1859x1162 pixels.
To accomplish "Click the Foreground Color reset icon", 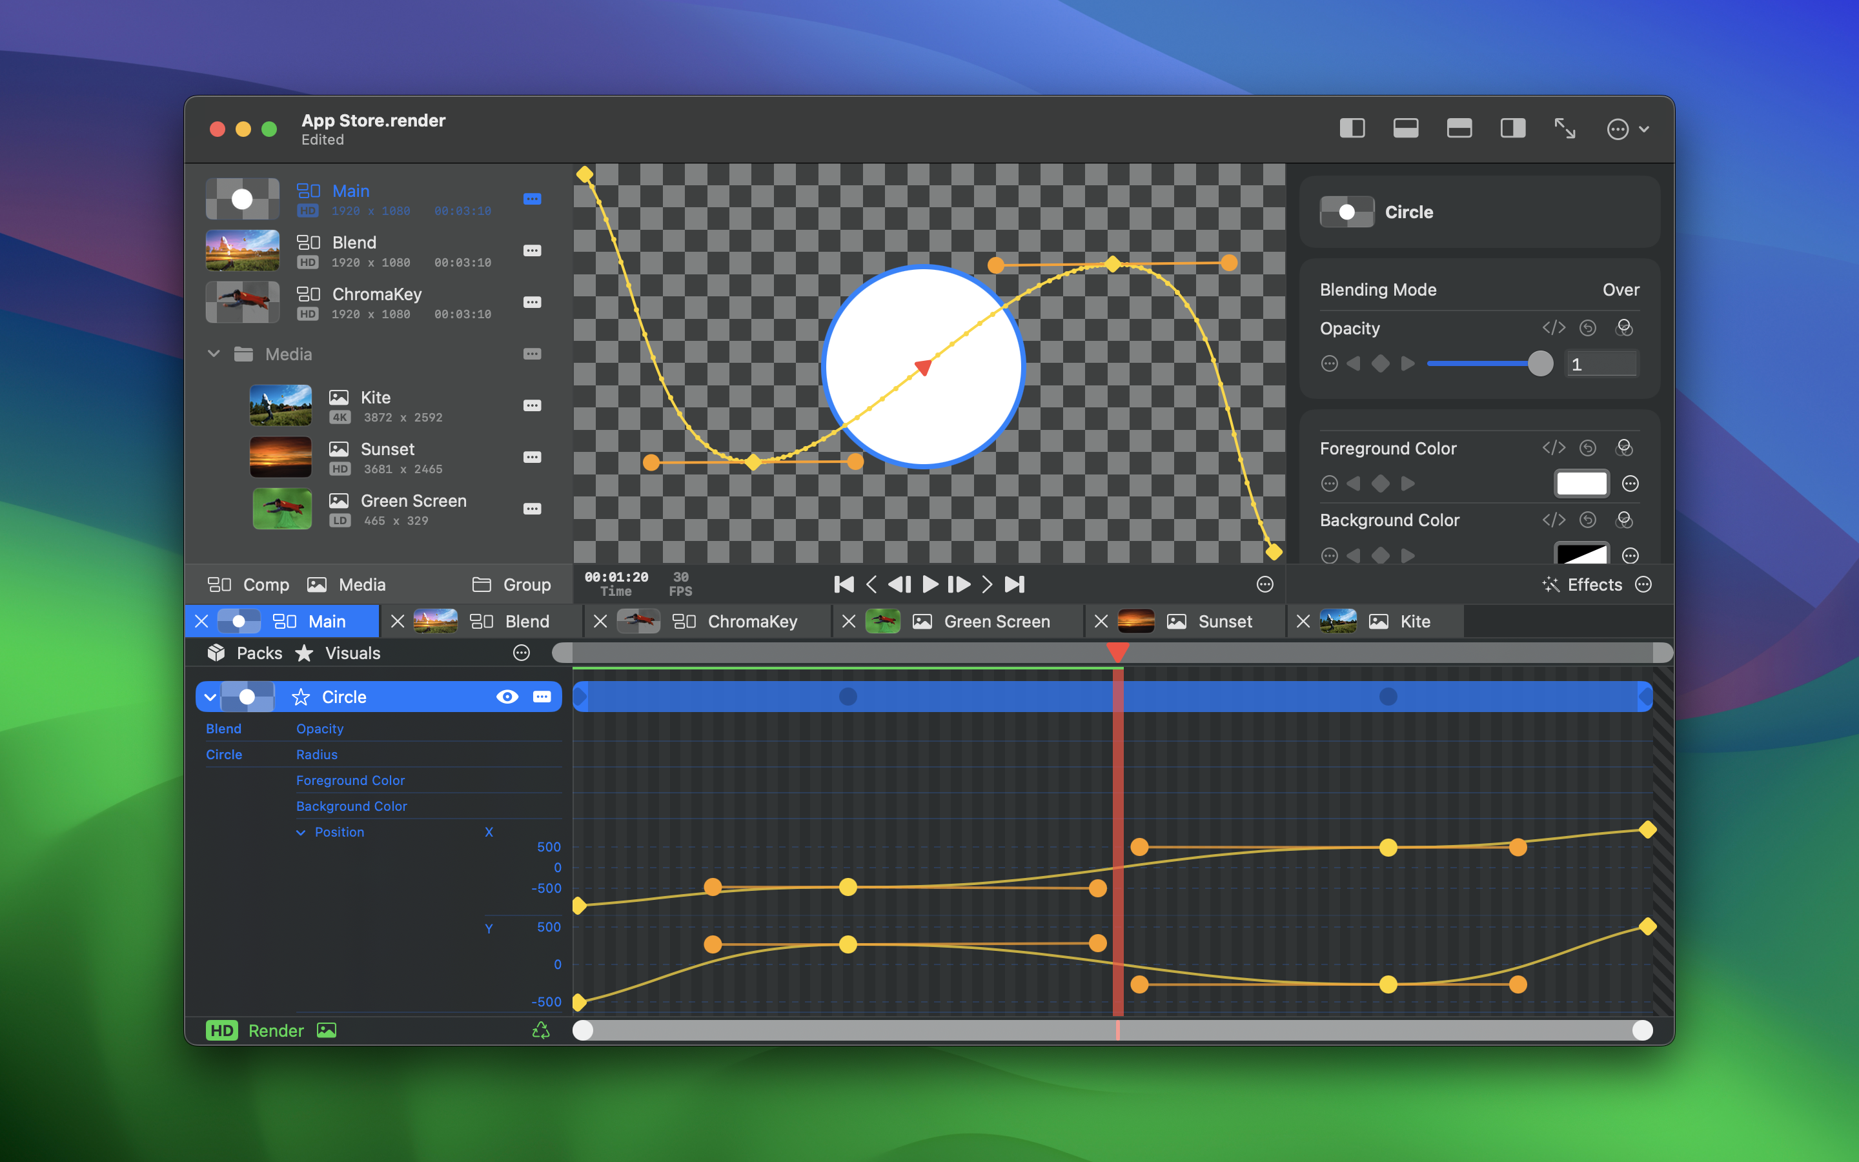I will (1587, 448).
